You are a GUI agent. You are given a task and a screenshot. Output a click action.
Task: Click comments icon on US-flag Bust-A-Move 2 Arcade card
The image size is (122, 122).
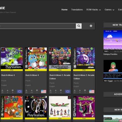pos(85,90)
